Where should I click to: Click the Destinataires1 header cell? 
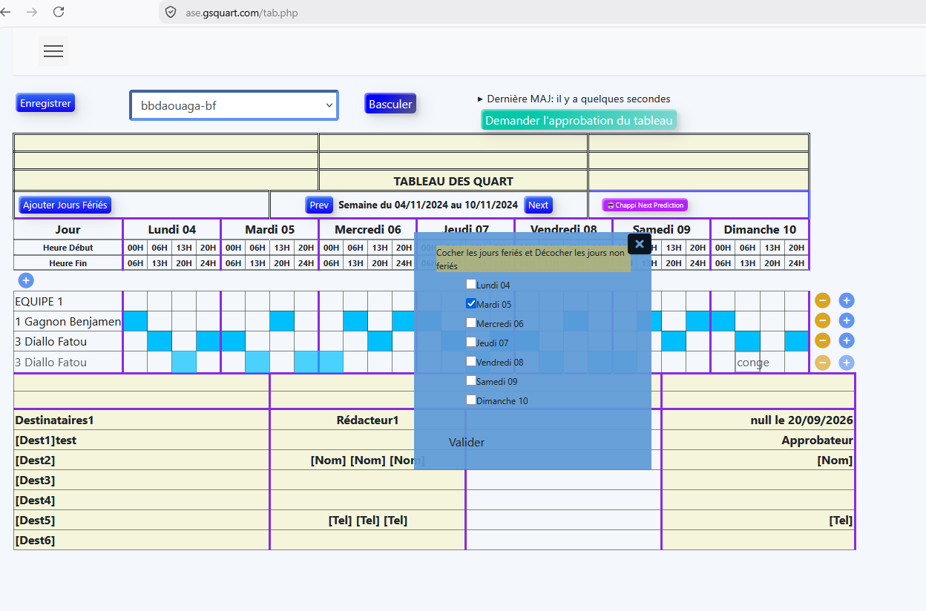coord(142,420)
